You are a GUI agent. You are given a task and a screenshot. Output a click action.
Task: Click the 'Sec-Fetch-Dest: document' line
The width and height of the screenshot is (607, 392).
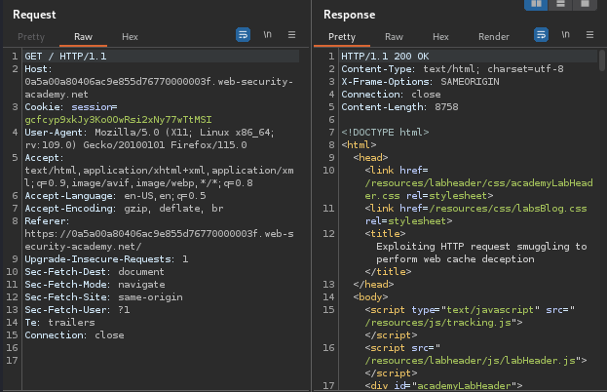[x=95, y=272]
